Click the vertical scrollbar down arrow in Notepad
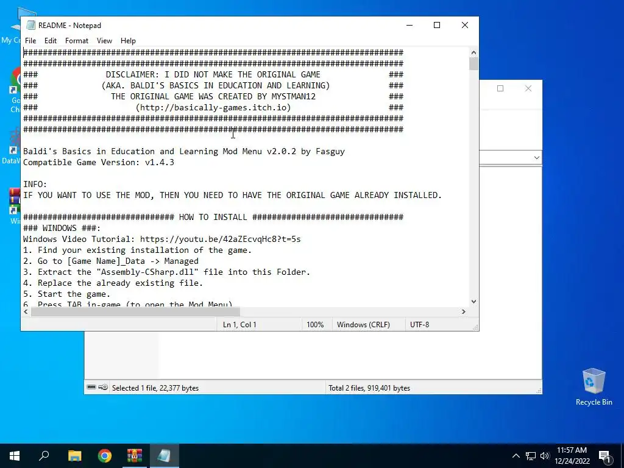The height and width of the screenshot is (468, 624). [473, 302]
